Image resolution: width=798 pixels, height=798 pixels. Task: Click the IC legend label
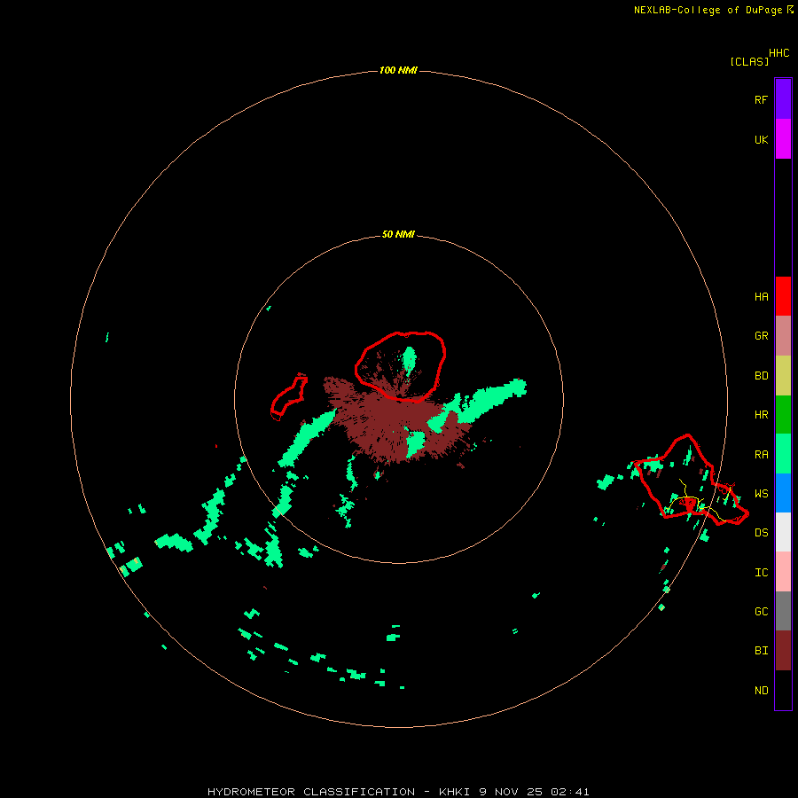[761, 573]
